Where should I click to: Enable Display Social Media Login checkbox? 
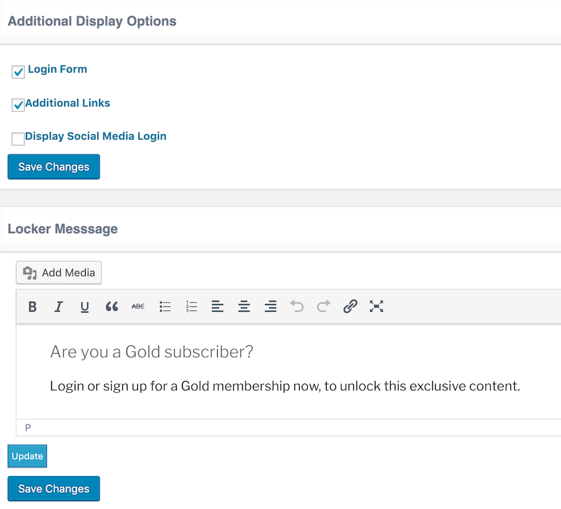coord(18,139)
